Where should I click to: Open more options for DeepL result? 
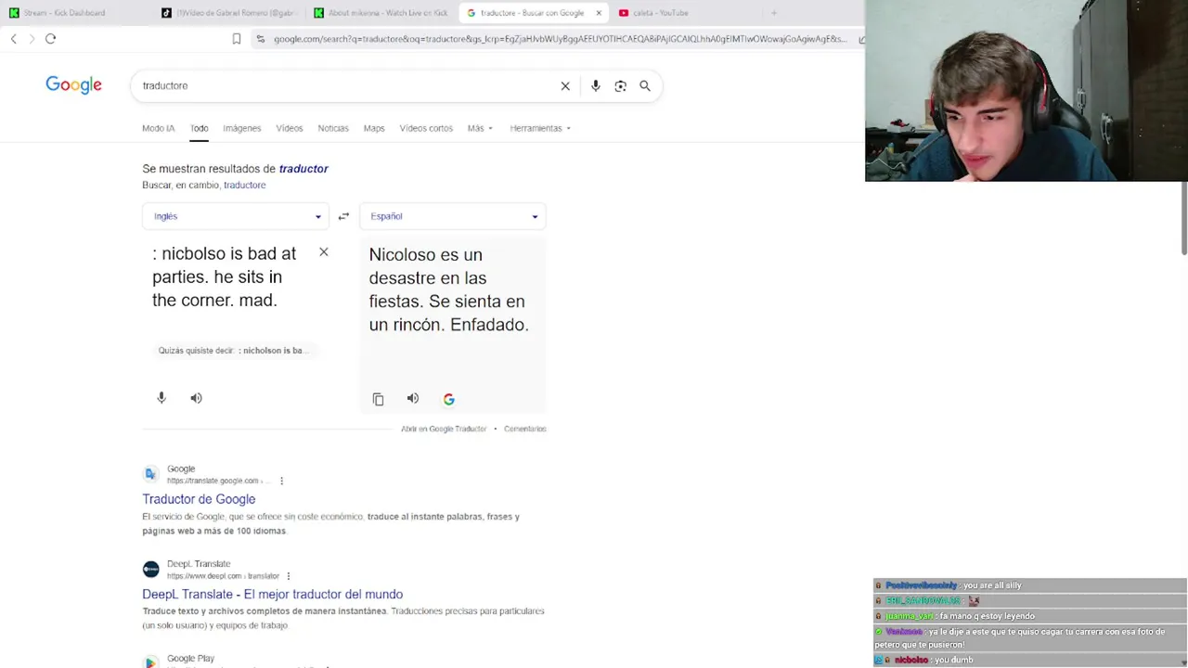289,576
